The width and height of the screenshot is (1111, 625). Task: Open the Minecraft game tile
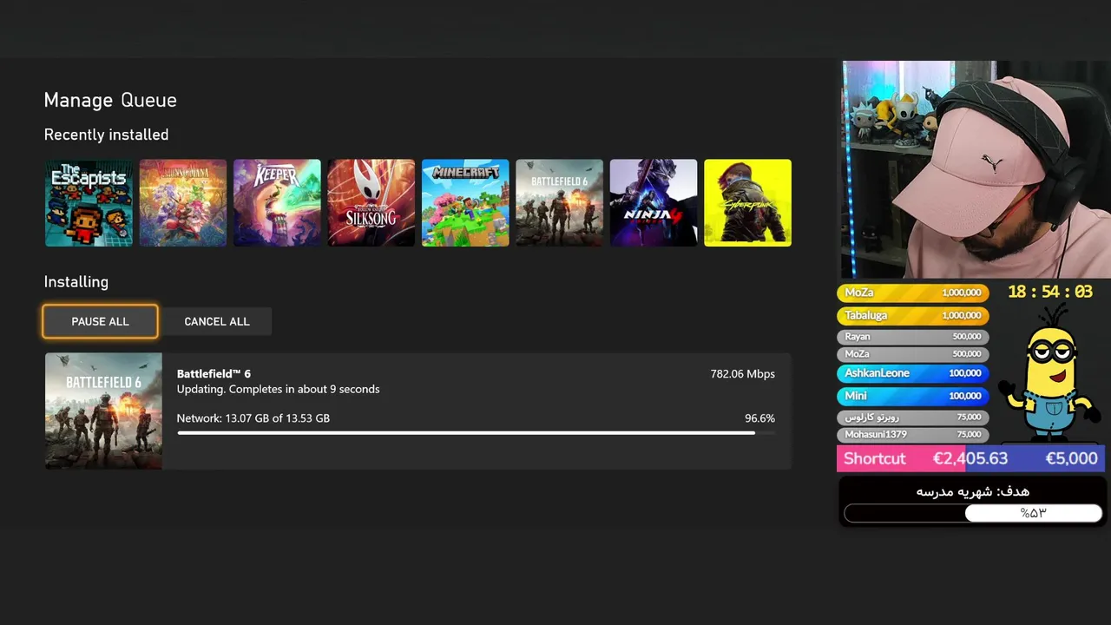click(465, 202)
